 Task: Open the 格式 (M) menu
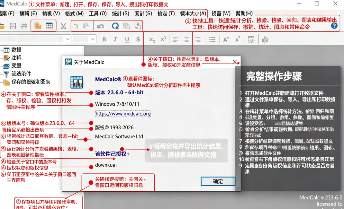tap(74, 13)
